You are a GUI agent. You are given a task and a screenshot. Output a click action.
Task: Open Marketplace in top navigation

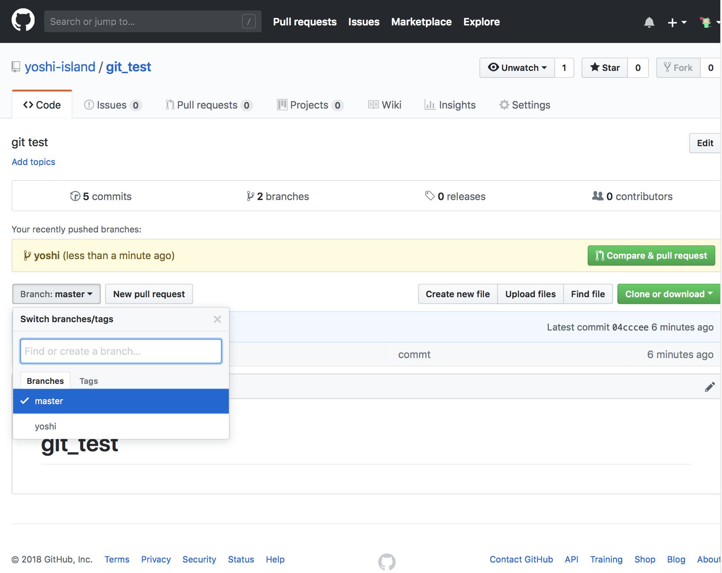tap(421, 22)
